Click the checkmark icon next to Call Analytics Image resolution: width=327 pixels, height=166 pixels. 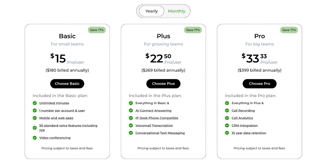[x=227, y=118]
